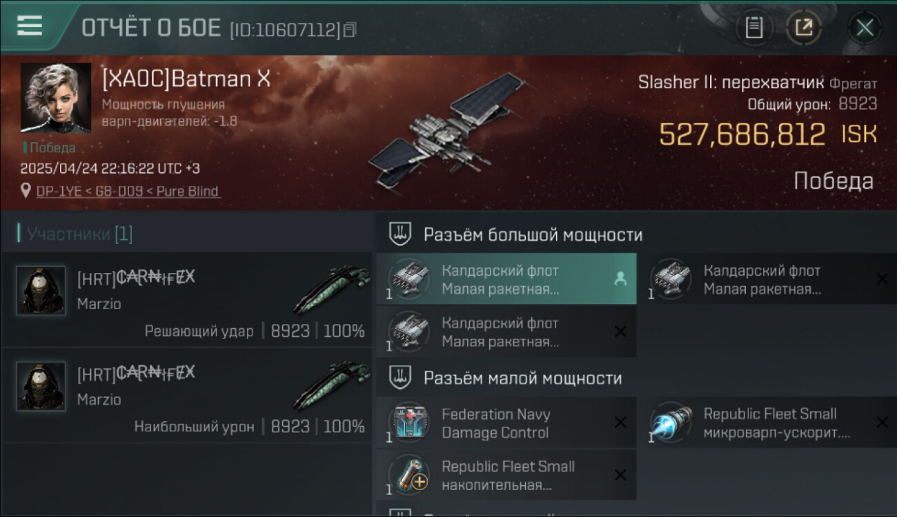Open the clipboard report icon
The image size is (897, 517).
click(x=754, y=28)
